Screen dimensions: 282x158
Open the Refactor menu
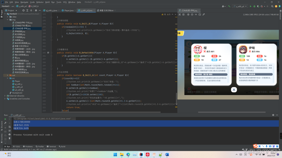click(x=40, y=2)
